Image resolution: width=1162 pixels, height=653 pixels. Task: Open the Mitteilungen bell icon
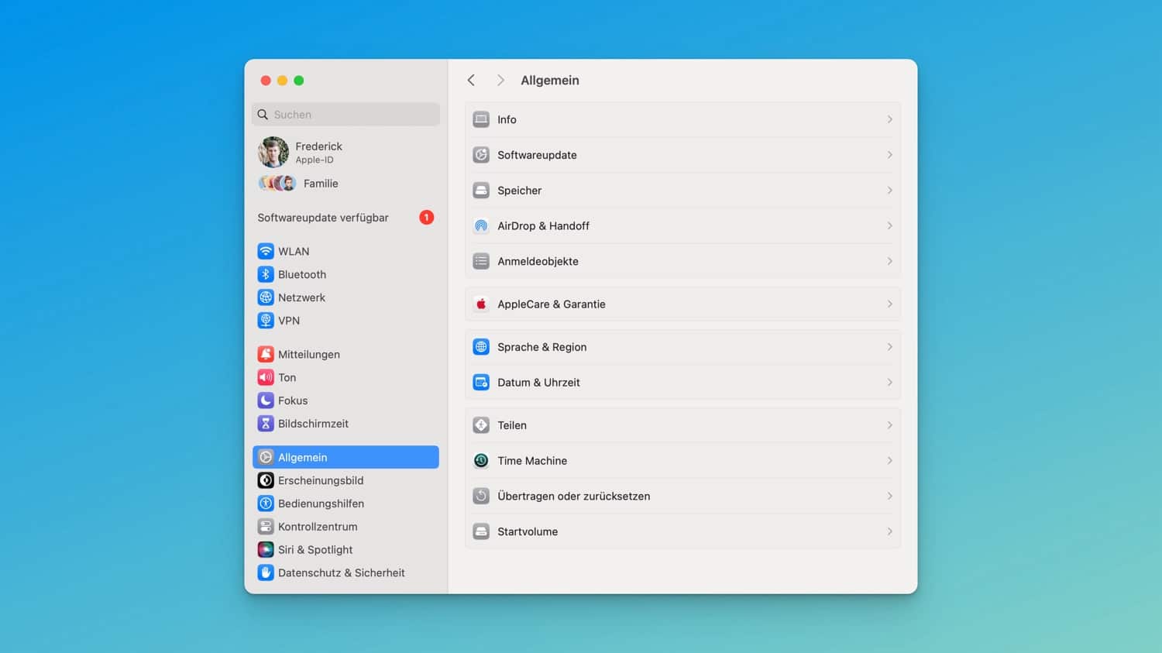266,354
